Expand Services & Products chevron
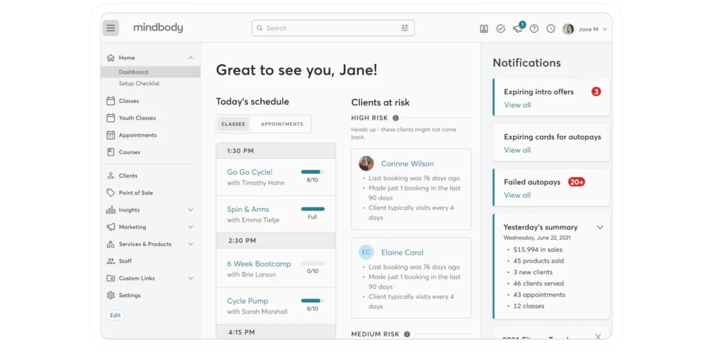713x356 pixels. pyautogui.click(x=191, y=244)
